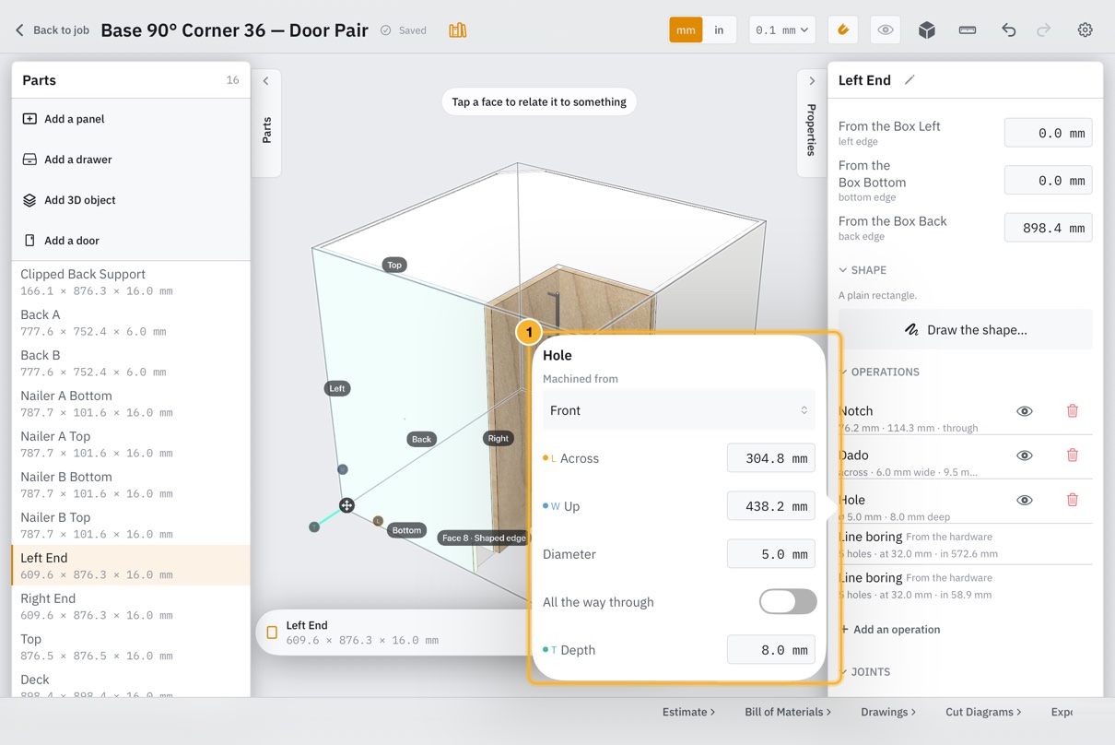Switch units to mm

(x=686, y=30)
